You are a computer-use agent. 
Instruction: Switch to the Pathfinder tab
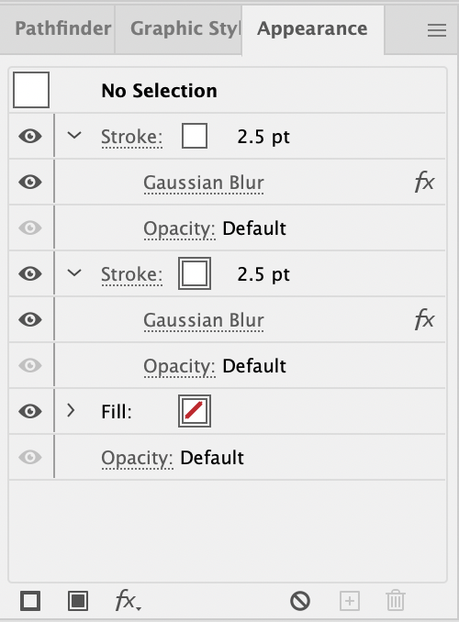click(x=62, y=28)
